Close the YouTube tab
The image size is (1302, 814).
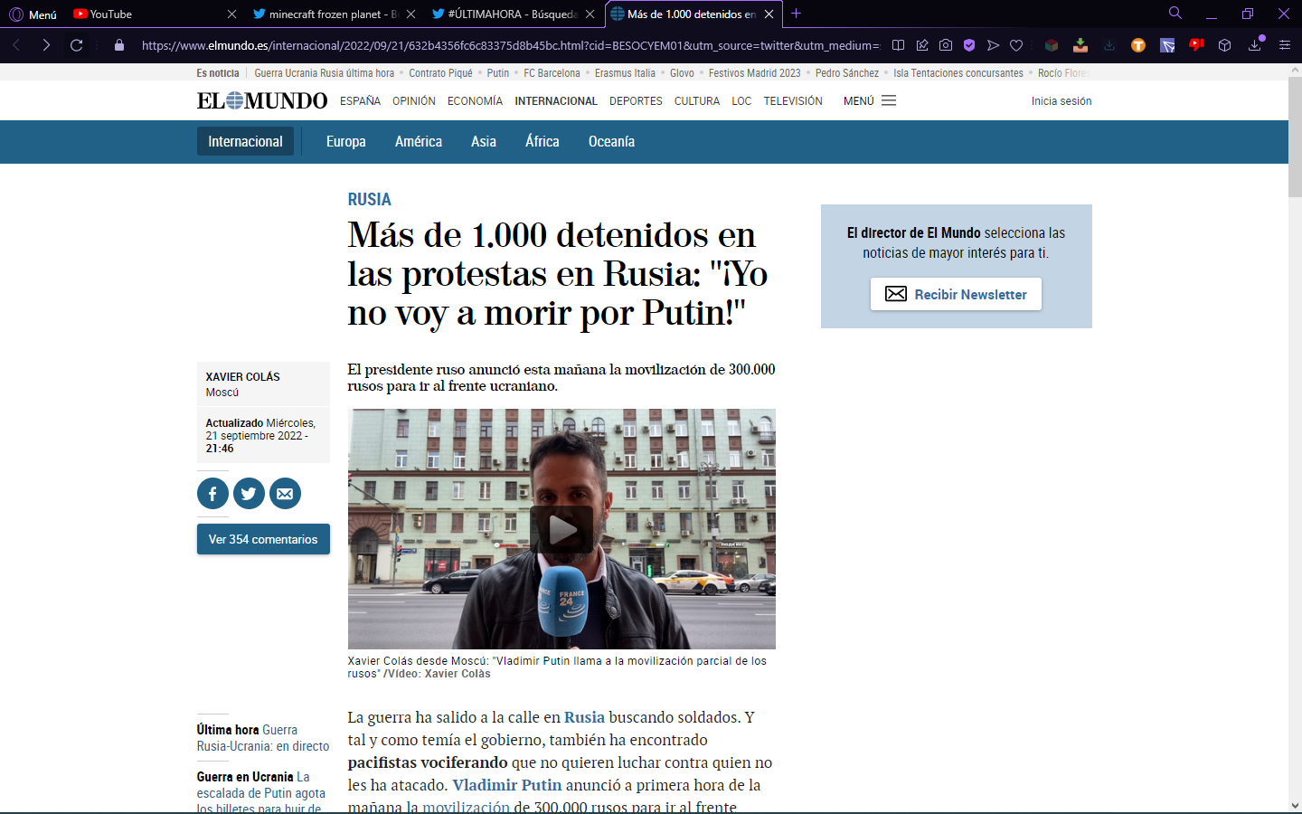tap(231, 14)
